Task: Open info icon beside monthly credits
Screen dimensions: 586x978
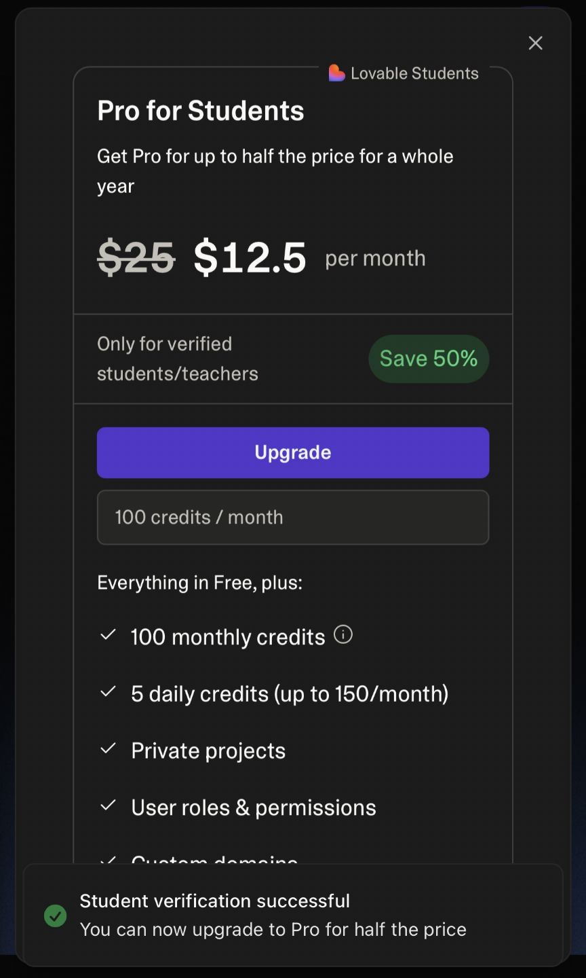Action: pyautogui.click(x=343, y=634)
